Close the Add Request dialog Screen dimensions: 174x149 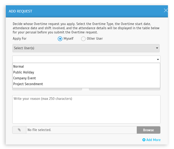coord(166,11)
